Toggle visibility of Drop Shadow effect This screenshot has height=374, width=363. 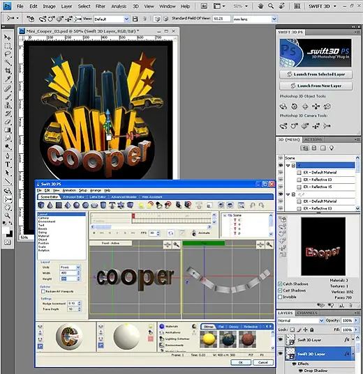pos(301,371)
